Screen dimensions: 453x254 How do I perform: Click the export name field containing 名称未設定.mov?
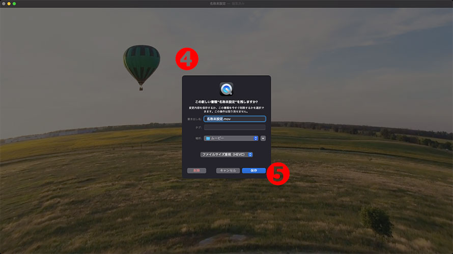coord(235,119)
